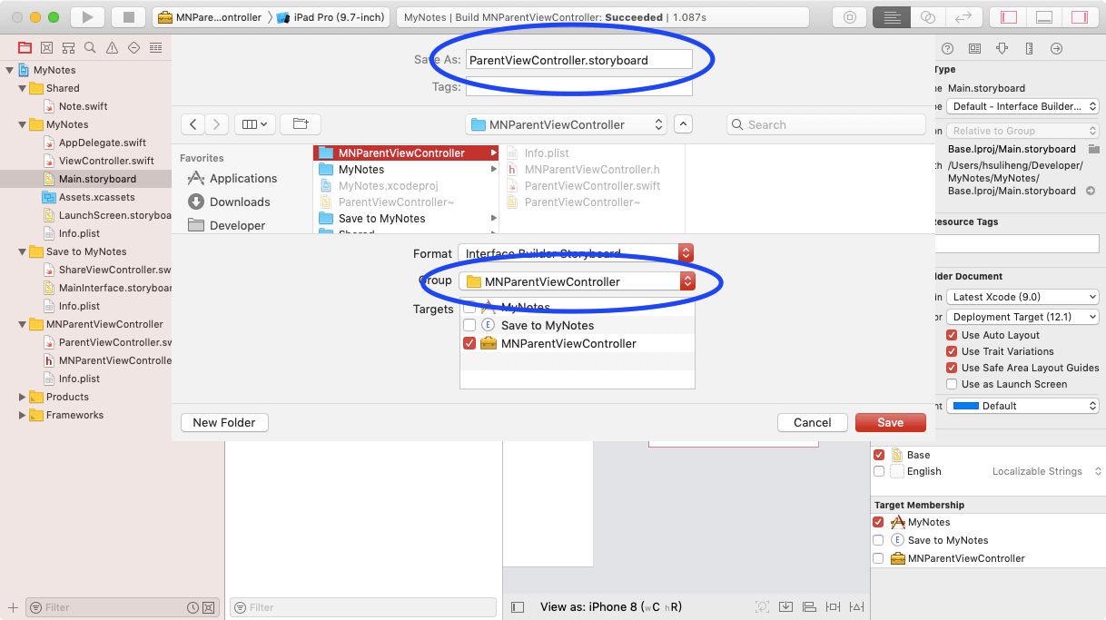Save the storyboard file
Image resolution: width=1106 pixels, height=620 pixels.
(891, 422)
